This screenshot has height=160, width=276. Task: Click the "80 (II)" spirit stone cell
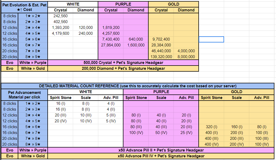(x=136, y=121)
